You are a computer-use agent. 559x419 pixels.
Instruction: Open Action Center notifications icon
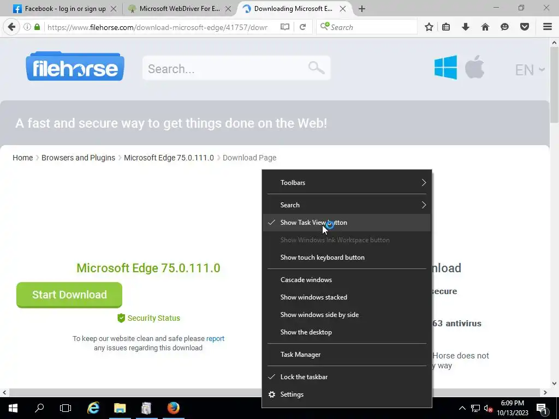tap(542, 408)
